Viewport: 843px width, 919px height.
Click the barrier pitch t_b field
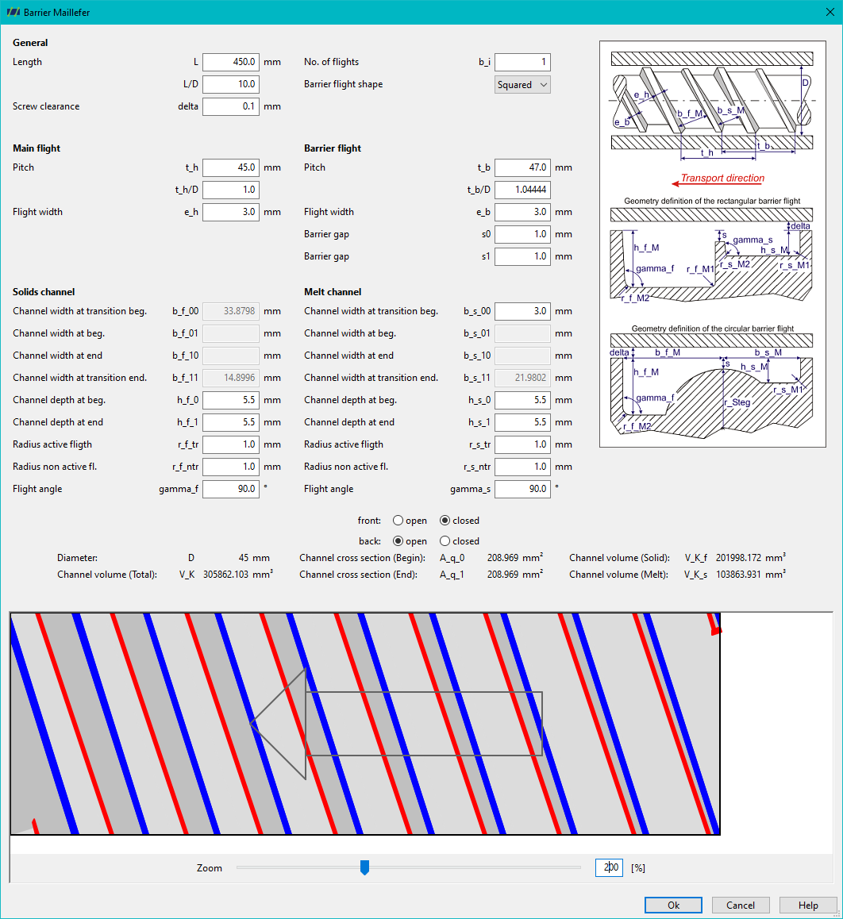(522, 167)
